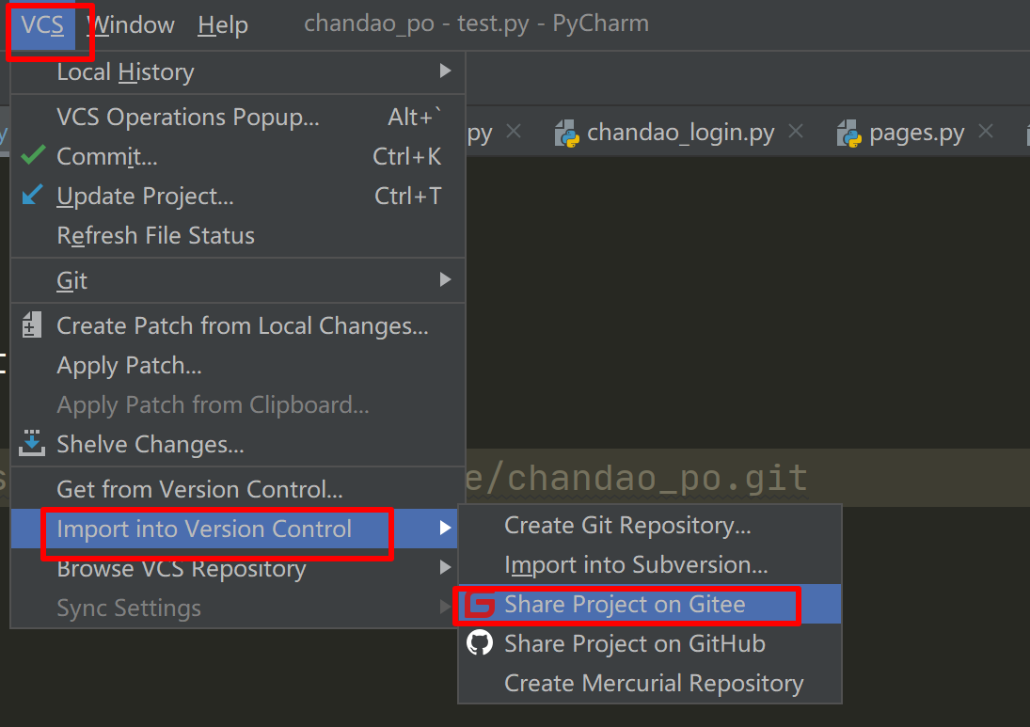Choose Get from Version Control...
This screenshot has width=1030, height=727.
199,489
